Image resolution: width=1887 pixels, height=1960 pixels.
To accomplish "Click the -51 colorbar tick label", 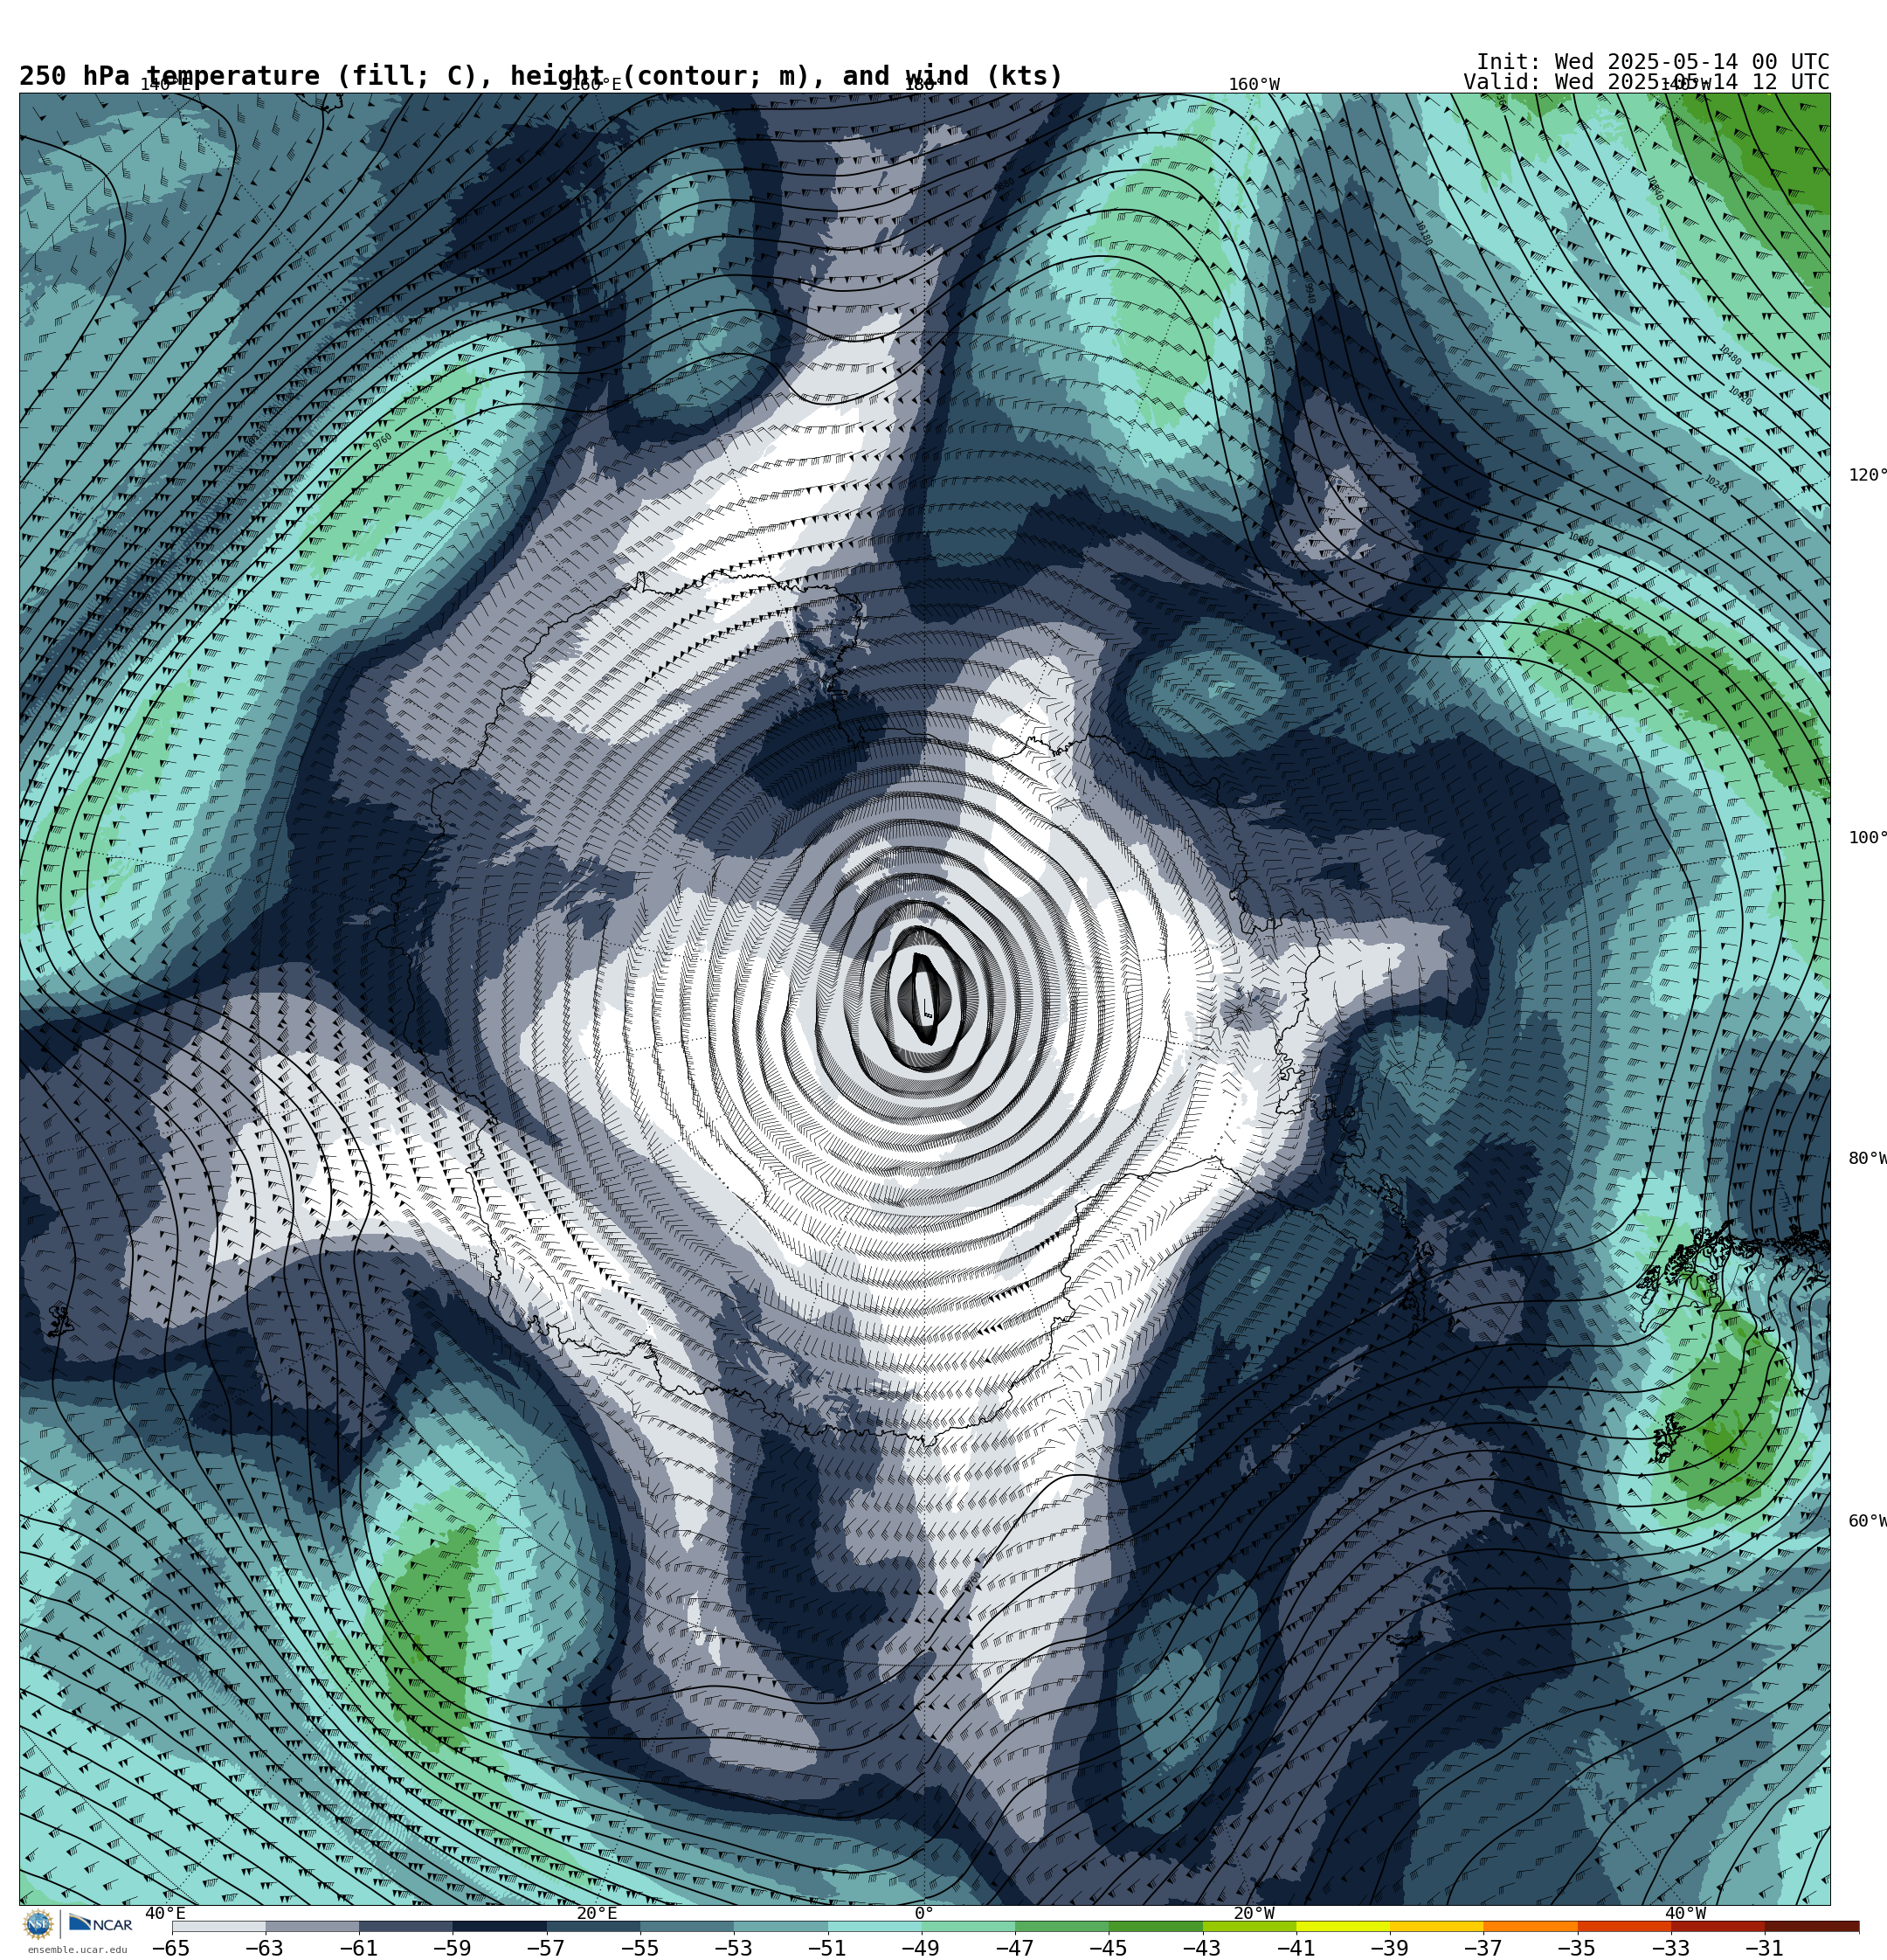I will 827,1948.
